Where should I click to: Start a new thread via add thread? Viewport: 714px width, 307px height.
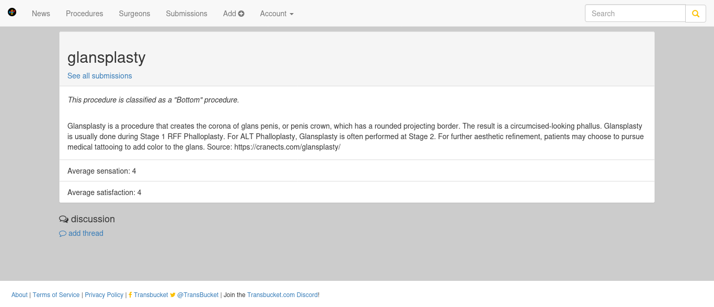86,233
